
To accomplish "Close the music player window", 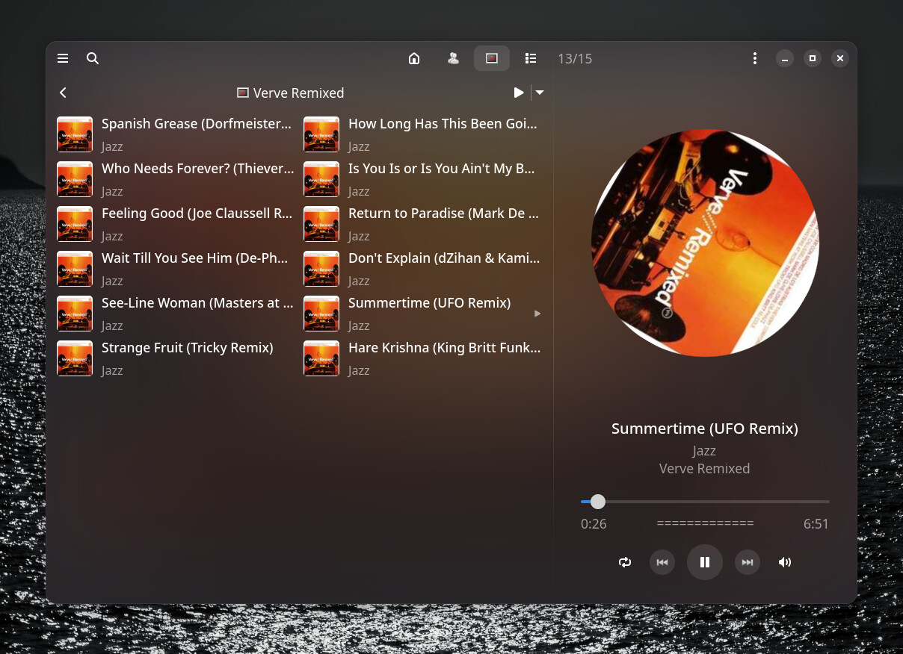I will 840,58.
